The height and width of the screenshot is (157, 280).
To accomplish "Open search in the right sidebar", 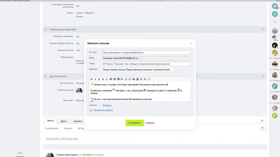I will 275,22.
